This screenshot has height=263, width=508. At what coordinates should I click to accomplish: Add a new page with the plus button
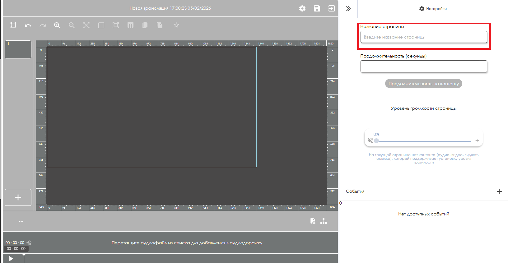[x=18, y=197]
